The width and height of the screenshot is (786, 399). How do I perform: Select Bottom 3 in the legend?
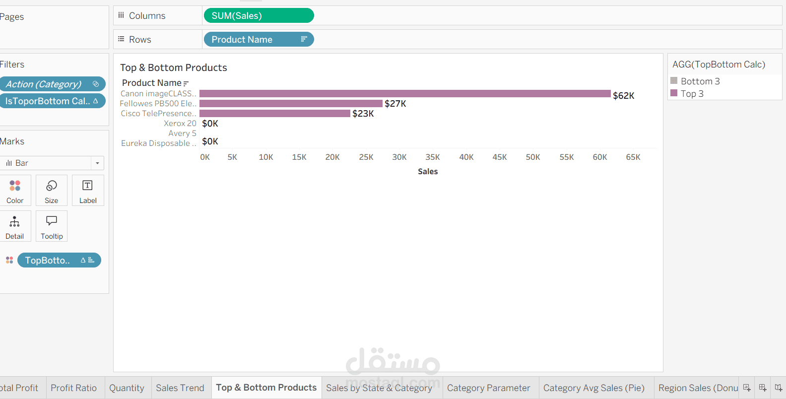(x=700, y=81)
